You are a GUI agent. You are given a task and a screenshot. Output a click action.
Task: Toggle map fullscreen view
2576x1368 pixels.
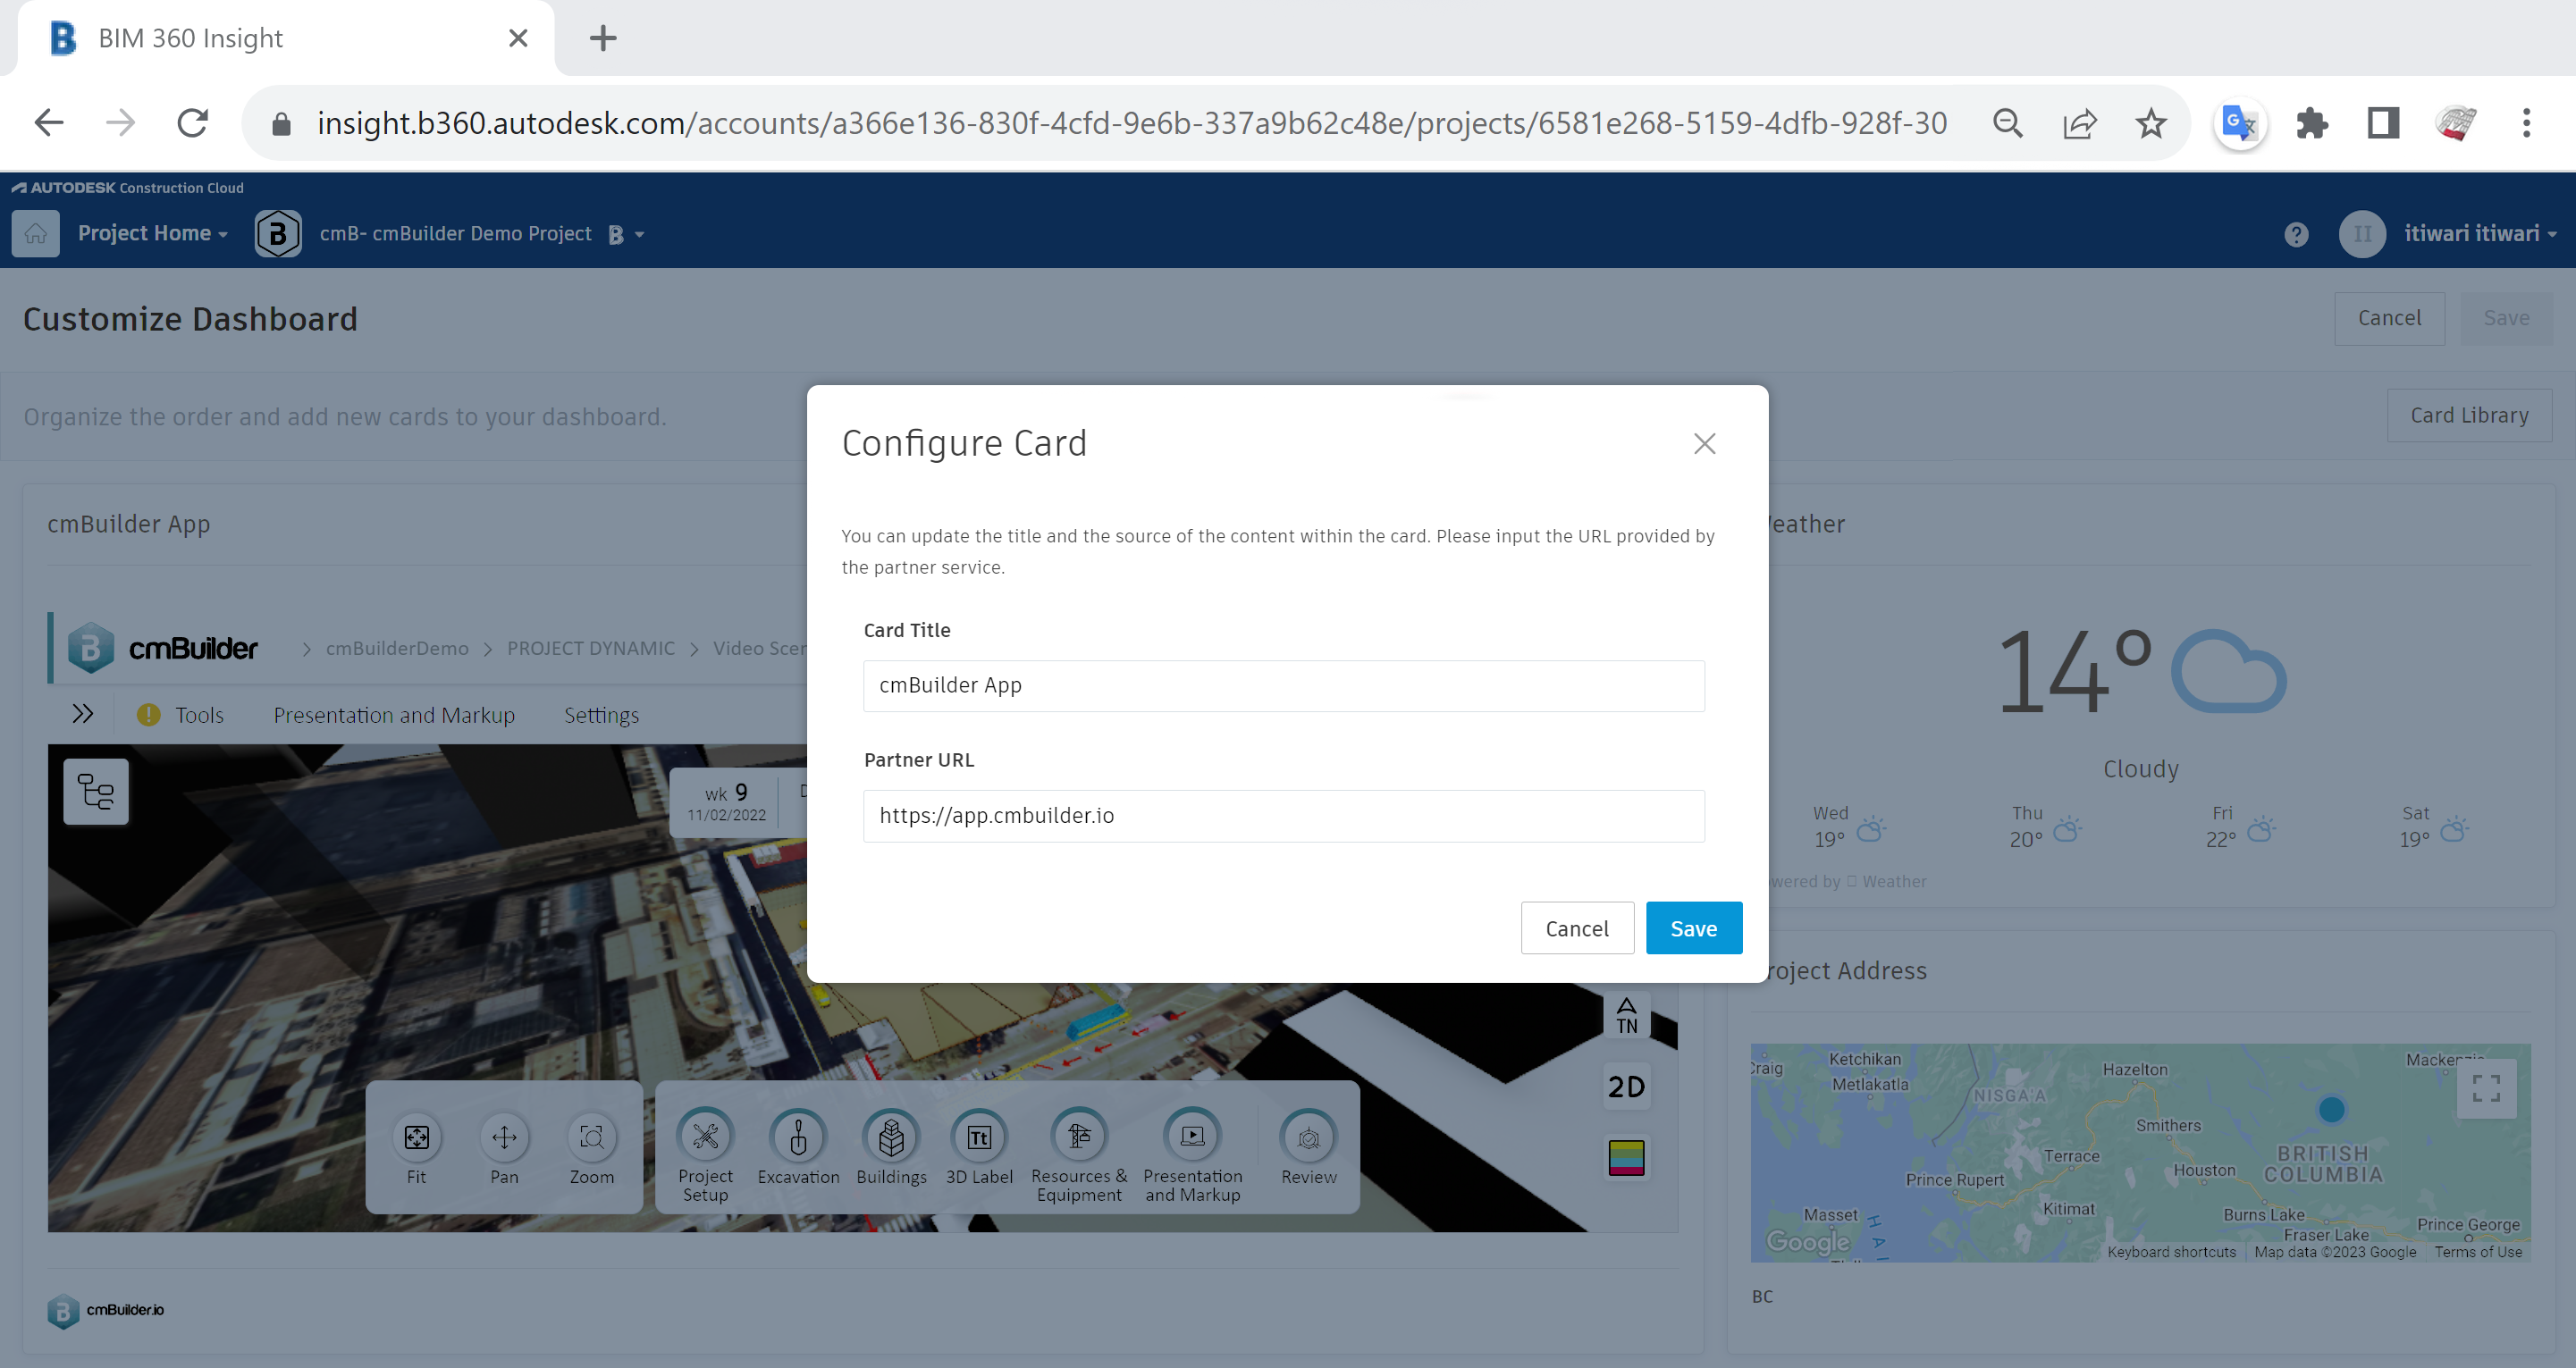2486,1088
